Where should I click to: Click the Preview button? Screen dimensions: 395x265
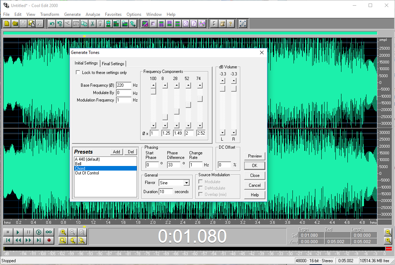pos(255,156)
